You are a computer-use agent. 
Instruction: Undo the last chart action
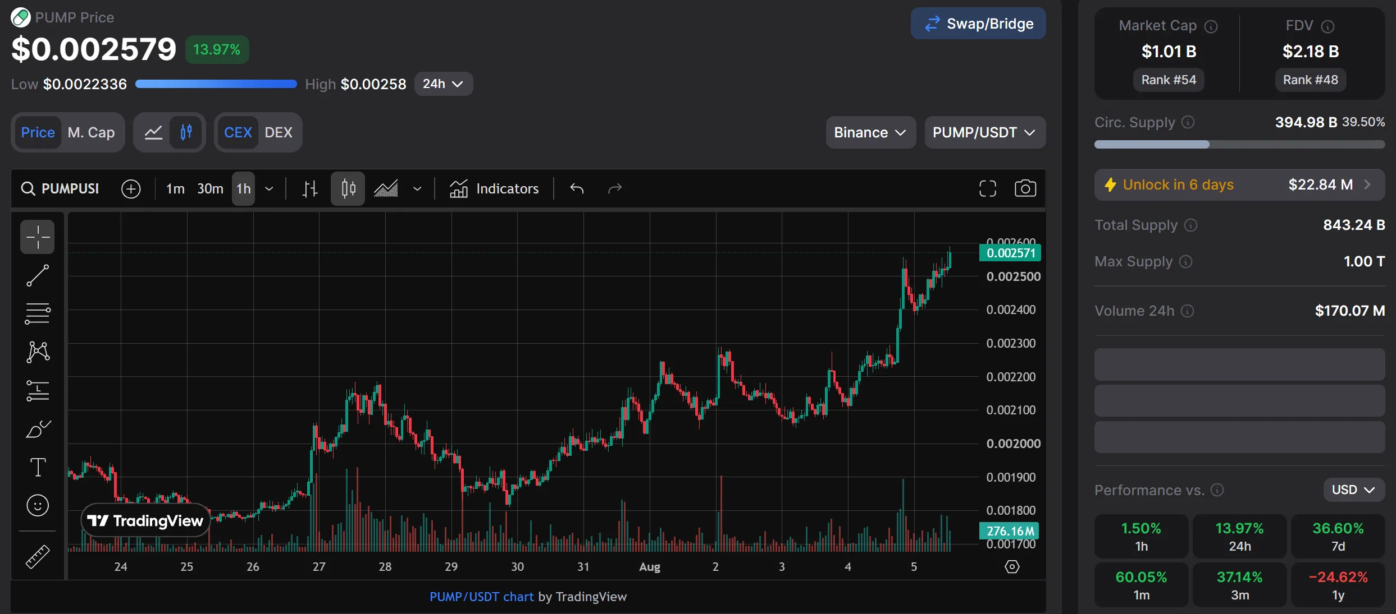(577, 188)
